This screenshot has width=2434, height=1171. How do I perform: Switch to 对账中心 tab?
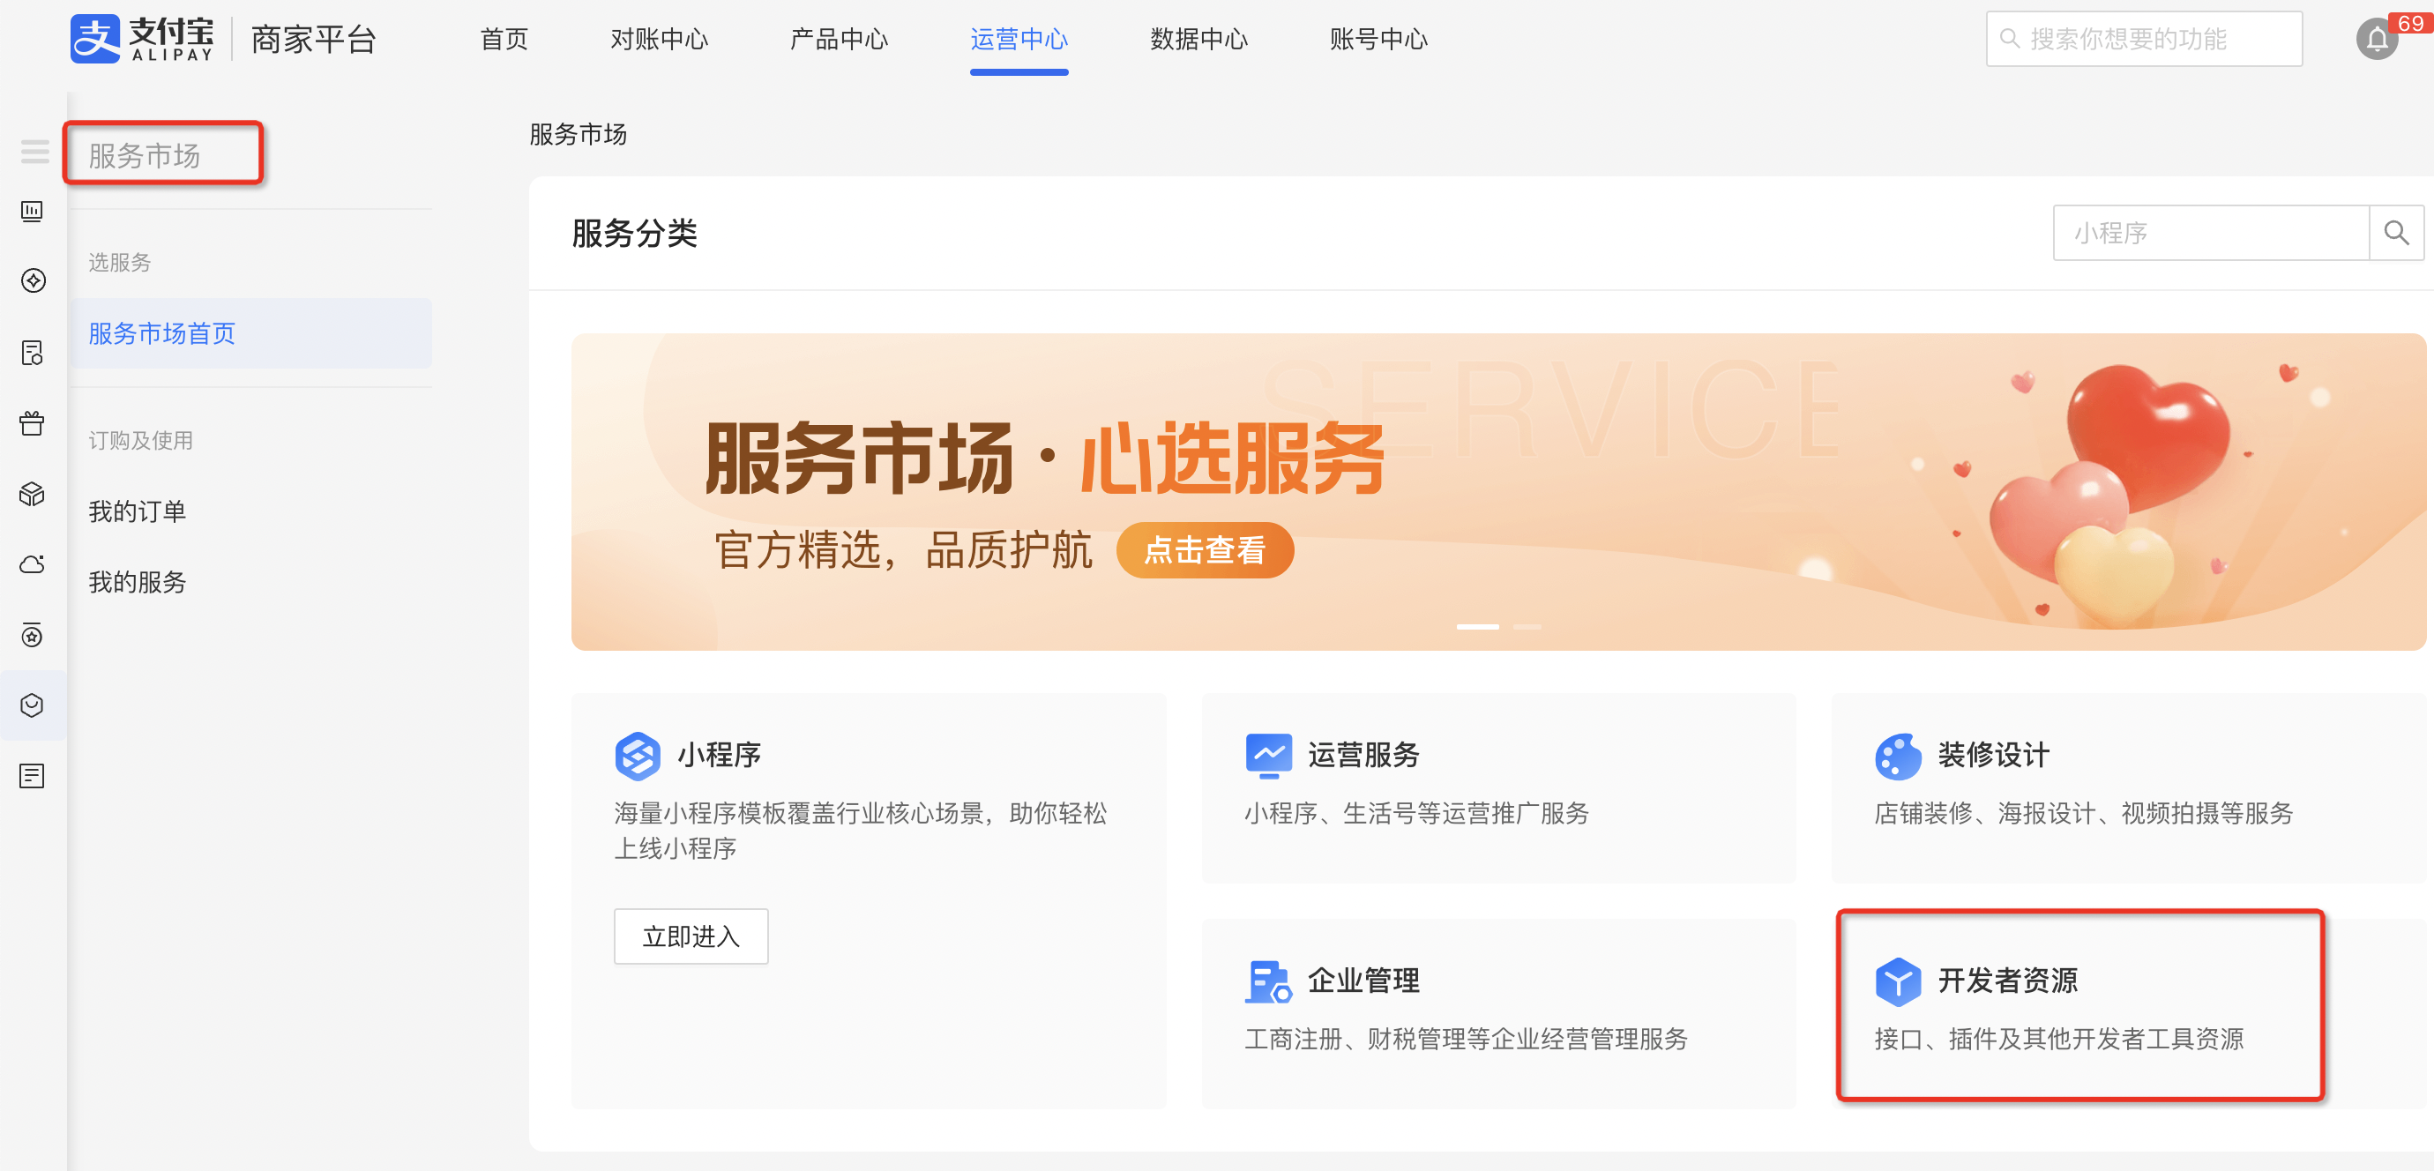click(659, 40)
